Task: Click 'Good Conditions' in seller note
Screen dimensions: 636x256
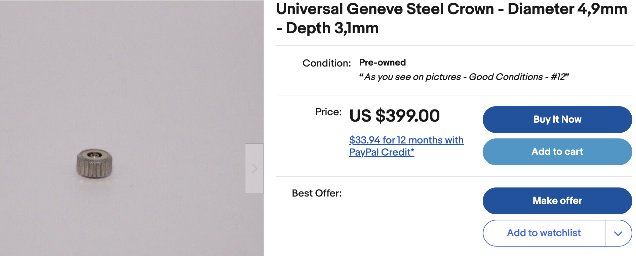Action: point(506,77)
